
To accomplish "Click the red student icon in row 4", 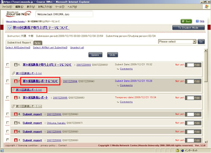I will (16, 114).
